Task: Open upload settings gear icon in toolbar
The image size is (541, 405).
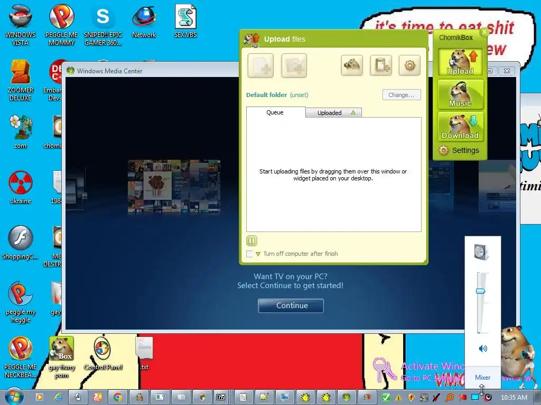Action: 409,65
